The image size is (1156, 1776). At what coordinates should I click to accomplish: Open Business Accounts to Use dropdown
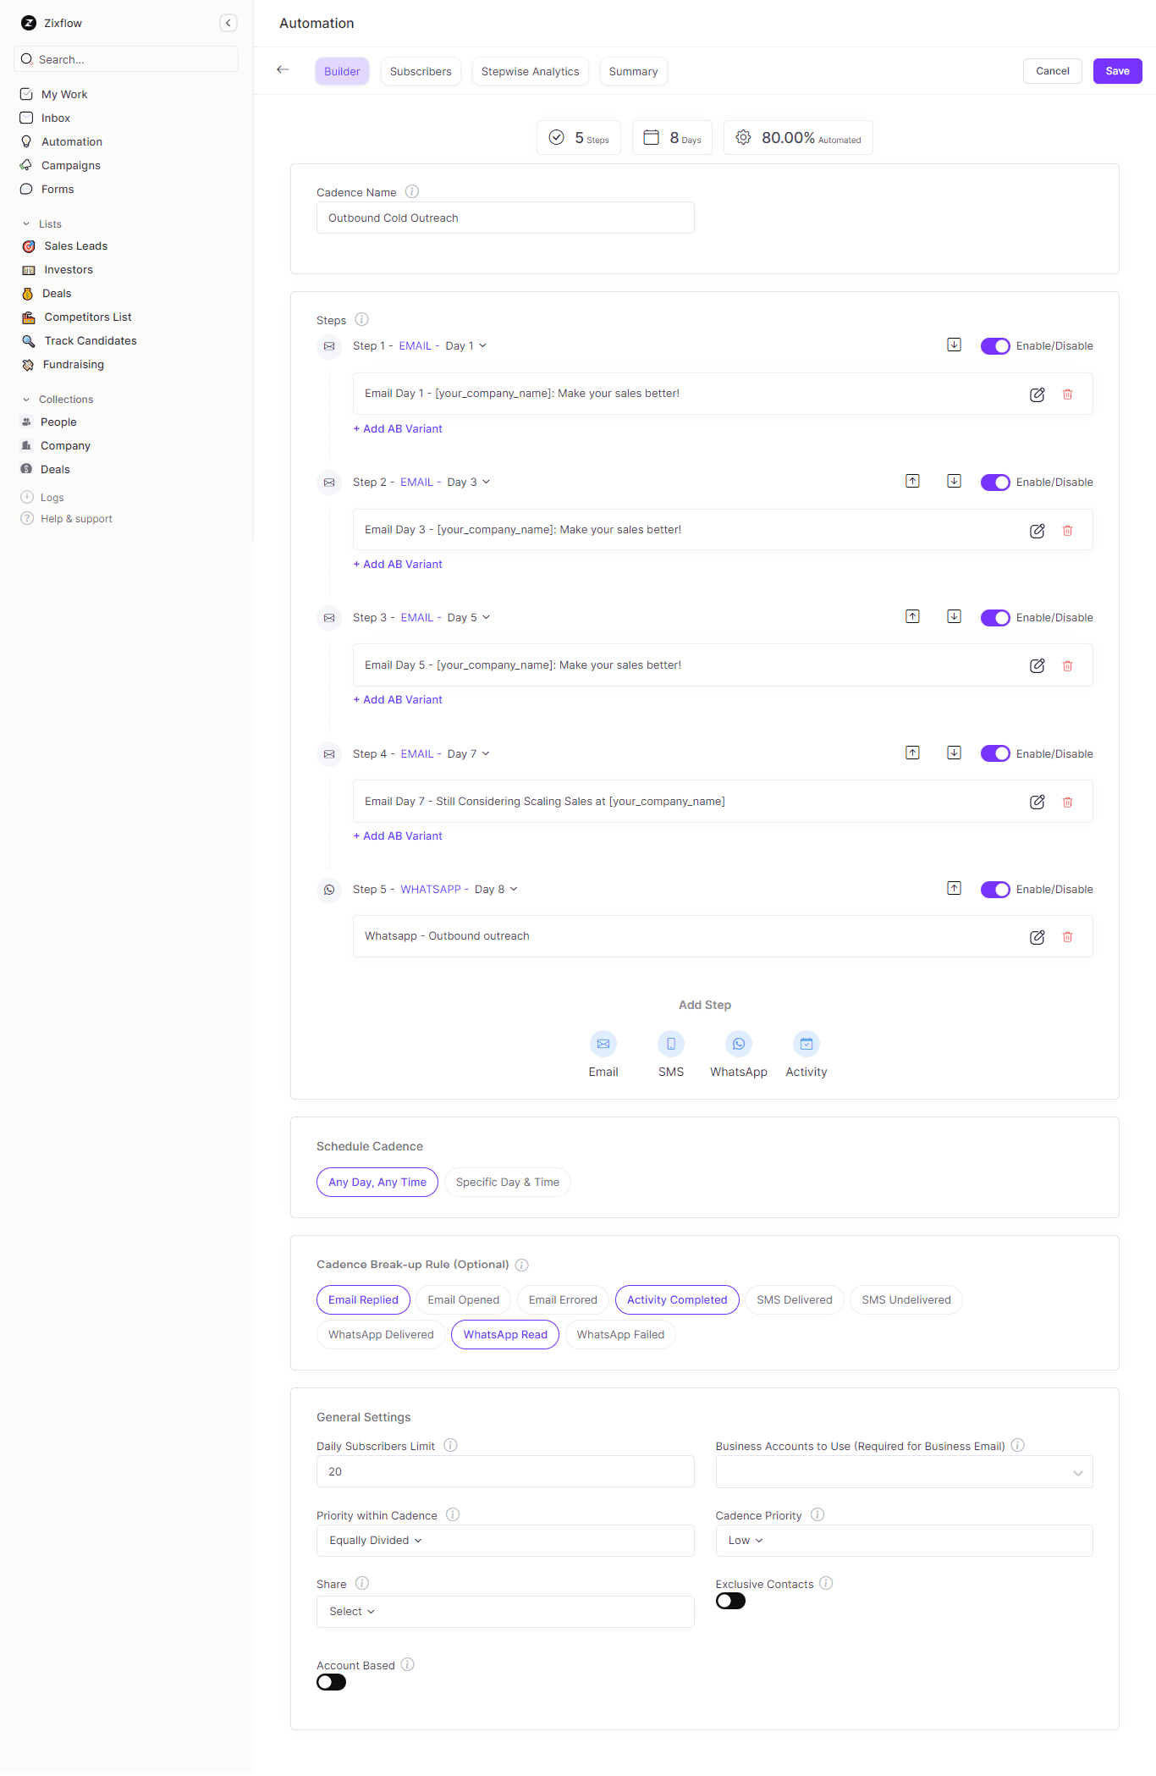[x=904, y=1471]
